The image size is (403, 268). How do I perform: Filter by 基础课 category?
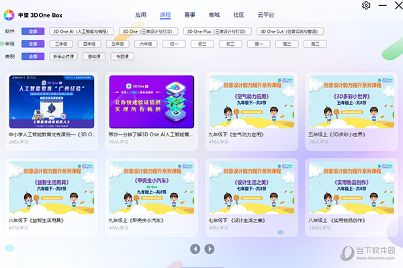click(x=94, y=56)
